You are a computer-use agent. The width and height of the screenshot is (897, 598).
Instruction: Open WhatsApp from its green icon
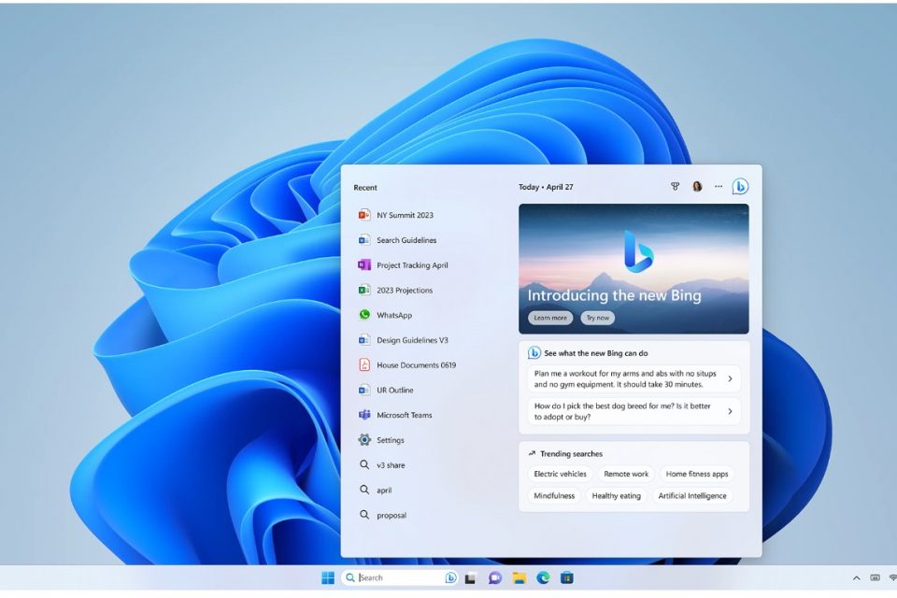tap(364, 315)
